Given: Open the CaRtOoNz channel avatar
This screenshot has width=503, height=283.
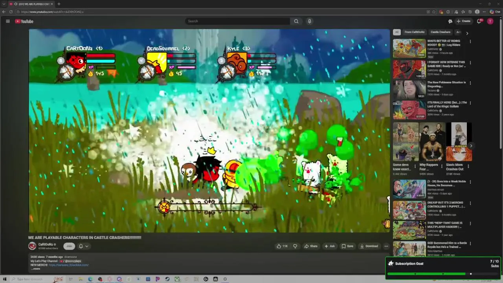Looking at the screenshot, I should pos(32,246).
